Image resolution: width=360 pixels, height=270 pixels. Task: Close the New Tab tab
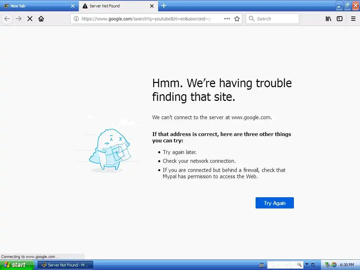tap(73, 6)
